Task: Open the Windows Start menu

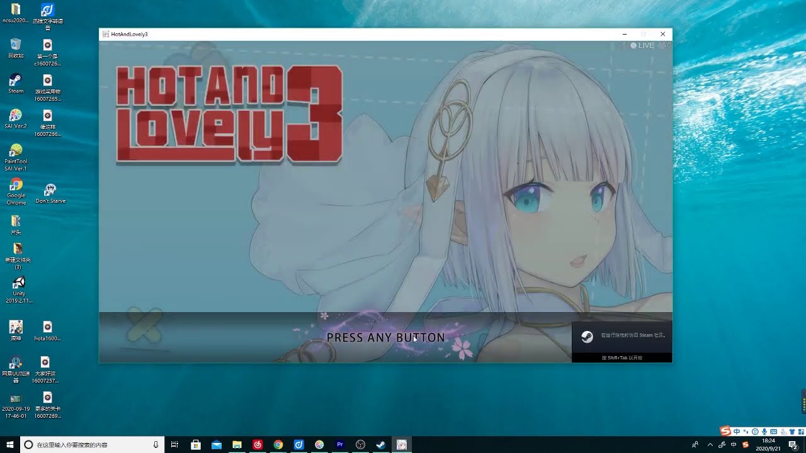Action: tap(10, 445)
